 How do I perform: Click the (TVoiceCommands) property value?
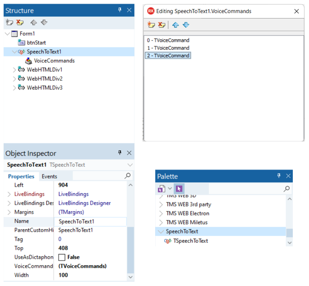82,266
